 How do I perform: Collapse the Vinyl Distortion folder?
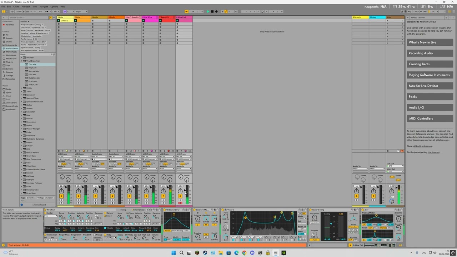[22, 61]
